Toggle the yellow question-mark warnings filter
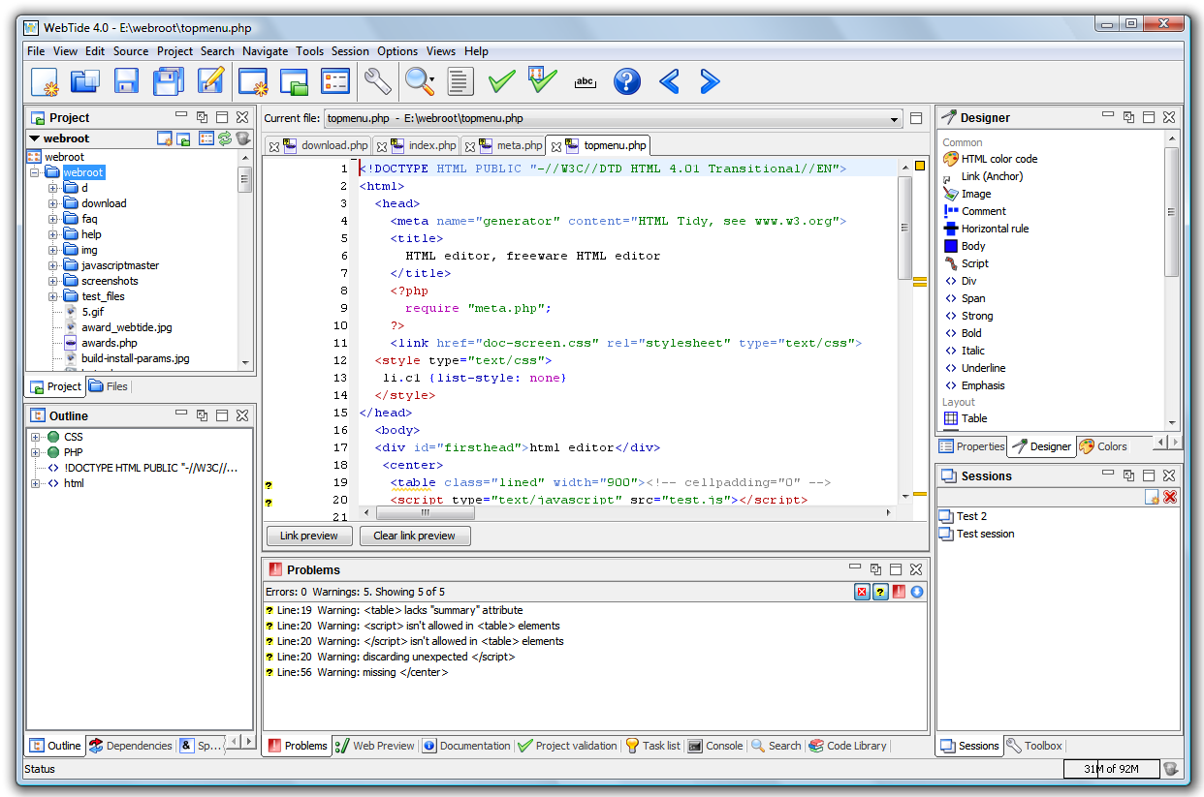The width and height of the screenshot is (1204, 797). pyautogui.click(x=880, y=592)
